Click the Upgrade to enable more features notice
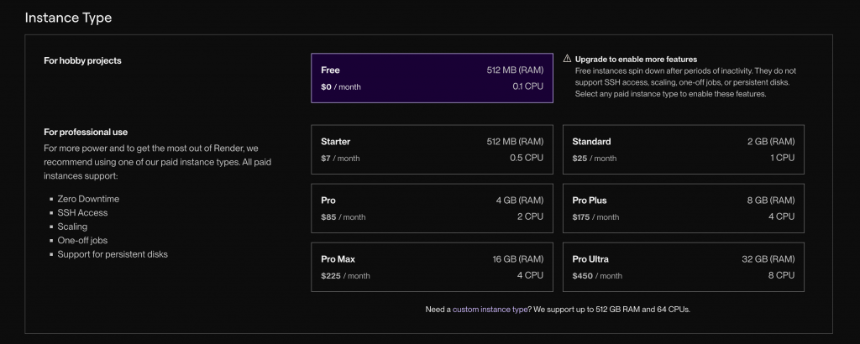Image resolution: width=860 pixels, height=344 pixels. point(636,60)
